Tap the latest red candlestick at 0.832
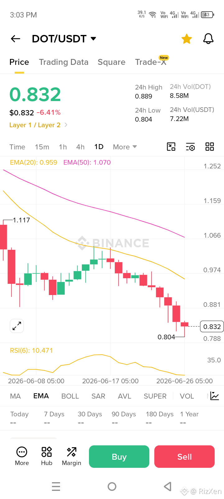This screenshot has height=499, width=224. click(184, 325)
